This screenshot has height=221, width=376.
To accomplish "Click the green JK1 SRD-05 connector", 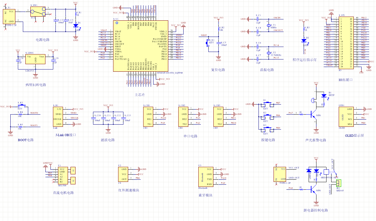I will [338, 183].
